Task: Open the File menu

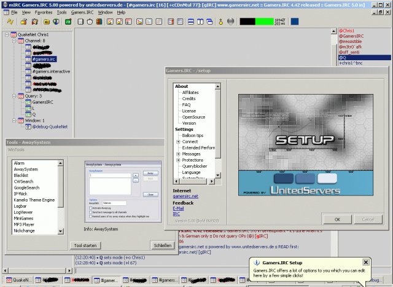Action: tap(14, 12)
